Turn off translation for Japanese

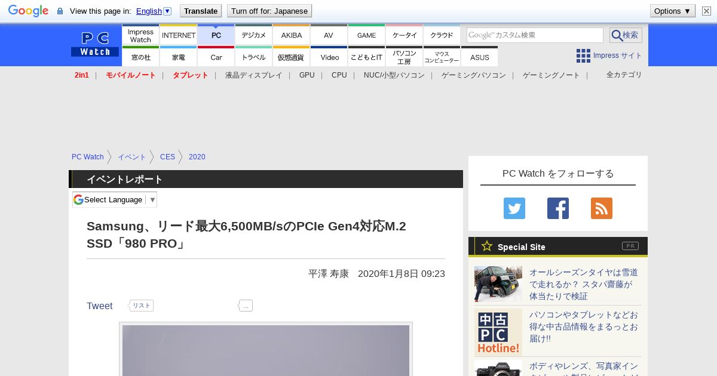[x=269, y=11]
